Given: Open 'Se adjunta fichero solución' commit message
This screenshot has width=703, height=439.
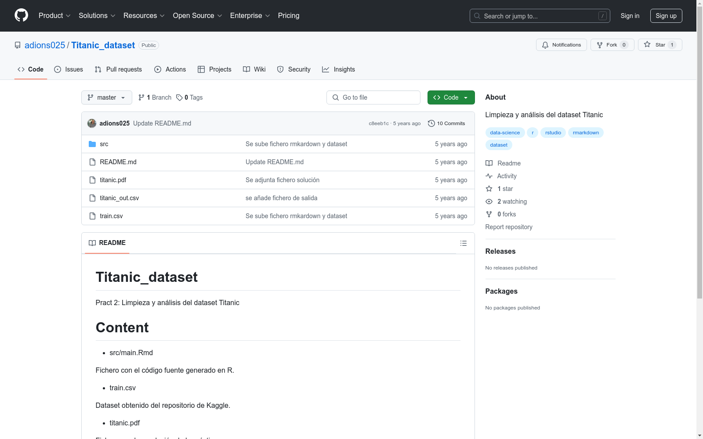Looking at the screenshot, I should (x=283, y=180).
